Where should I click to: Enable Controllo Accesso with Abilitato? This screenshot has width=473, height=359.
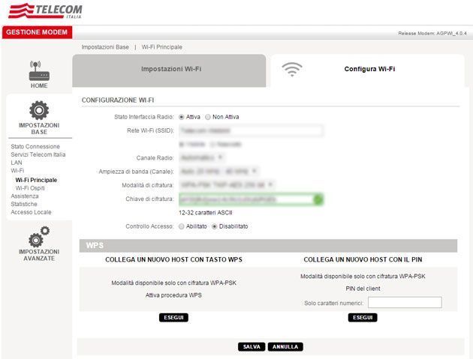[x=181, y=226]
